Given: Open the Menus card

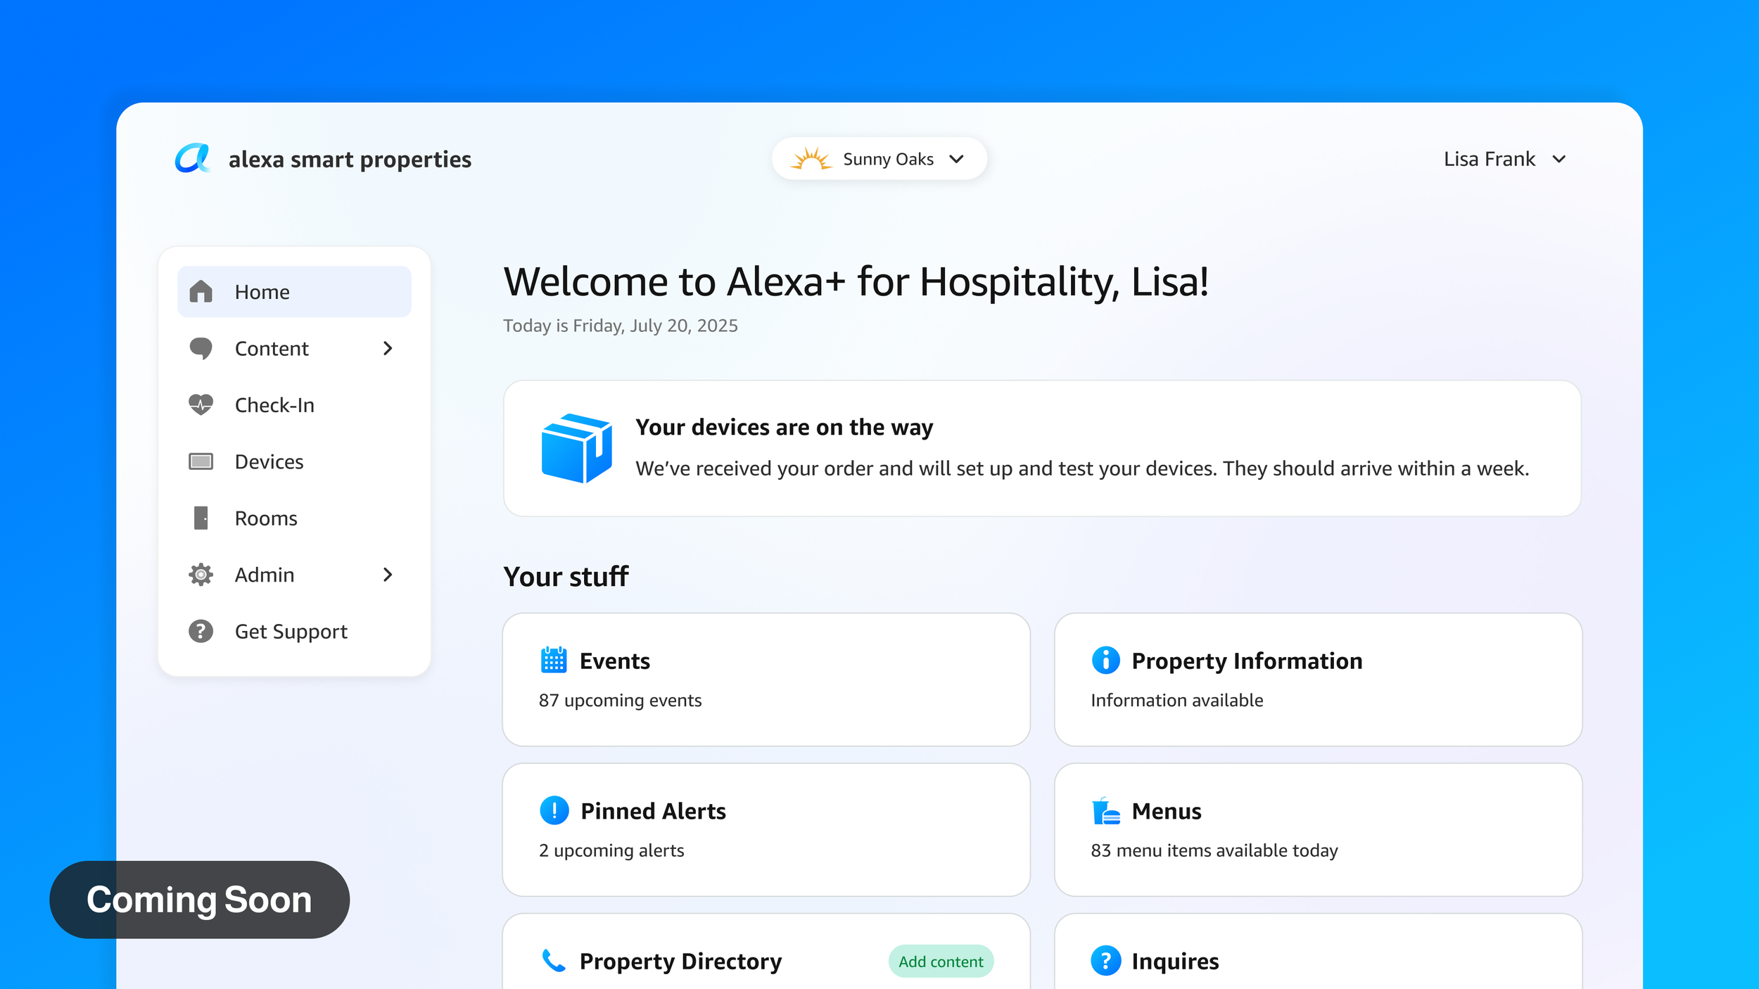Looking at the screenshot, I should click(1318, 829).
